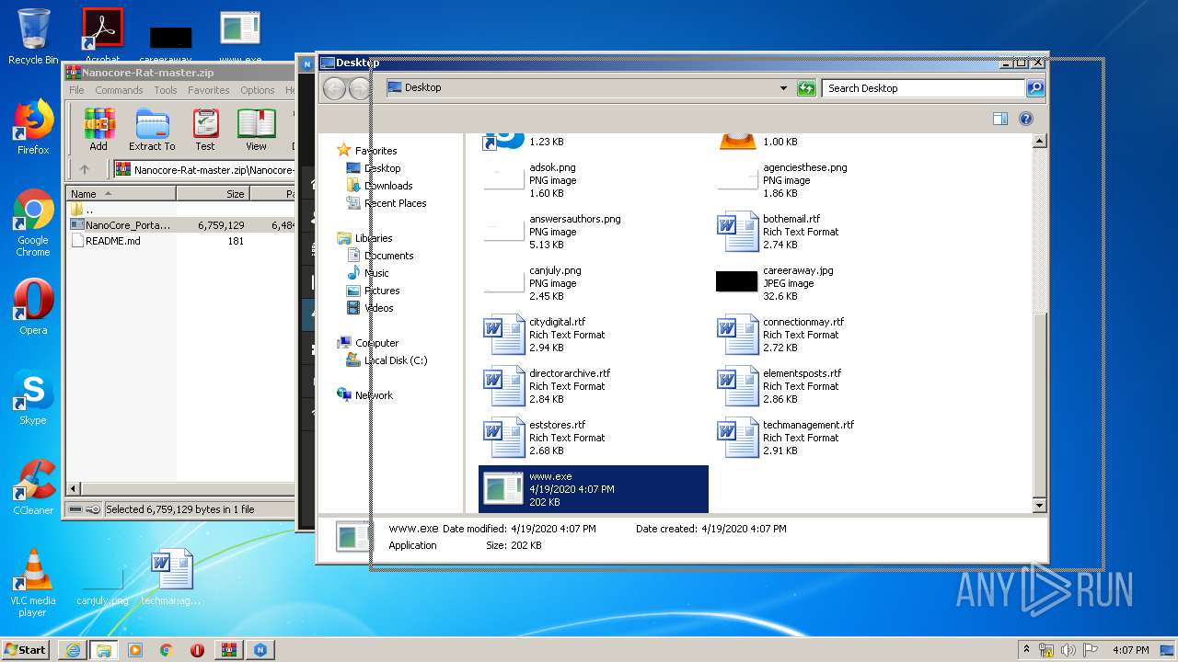Open Pictures library in navigation pane

click(x=382, y=291)
